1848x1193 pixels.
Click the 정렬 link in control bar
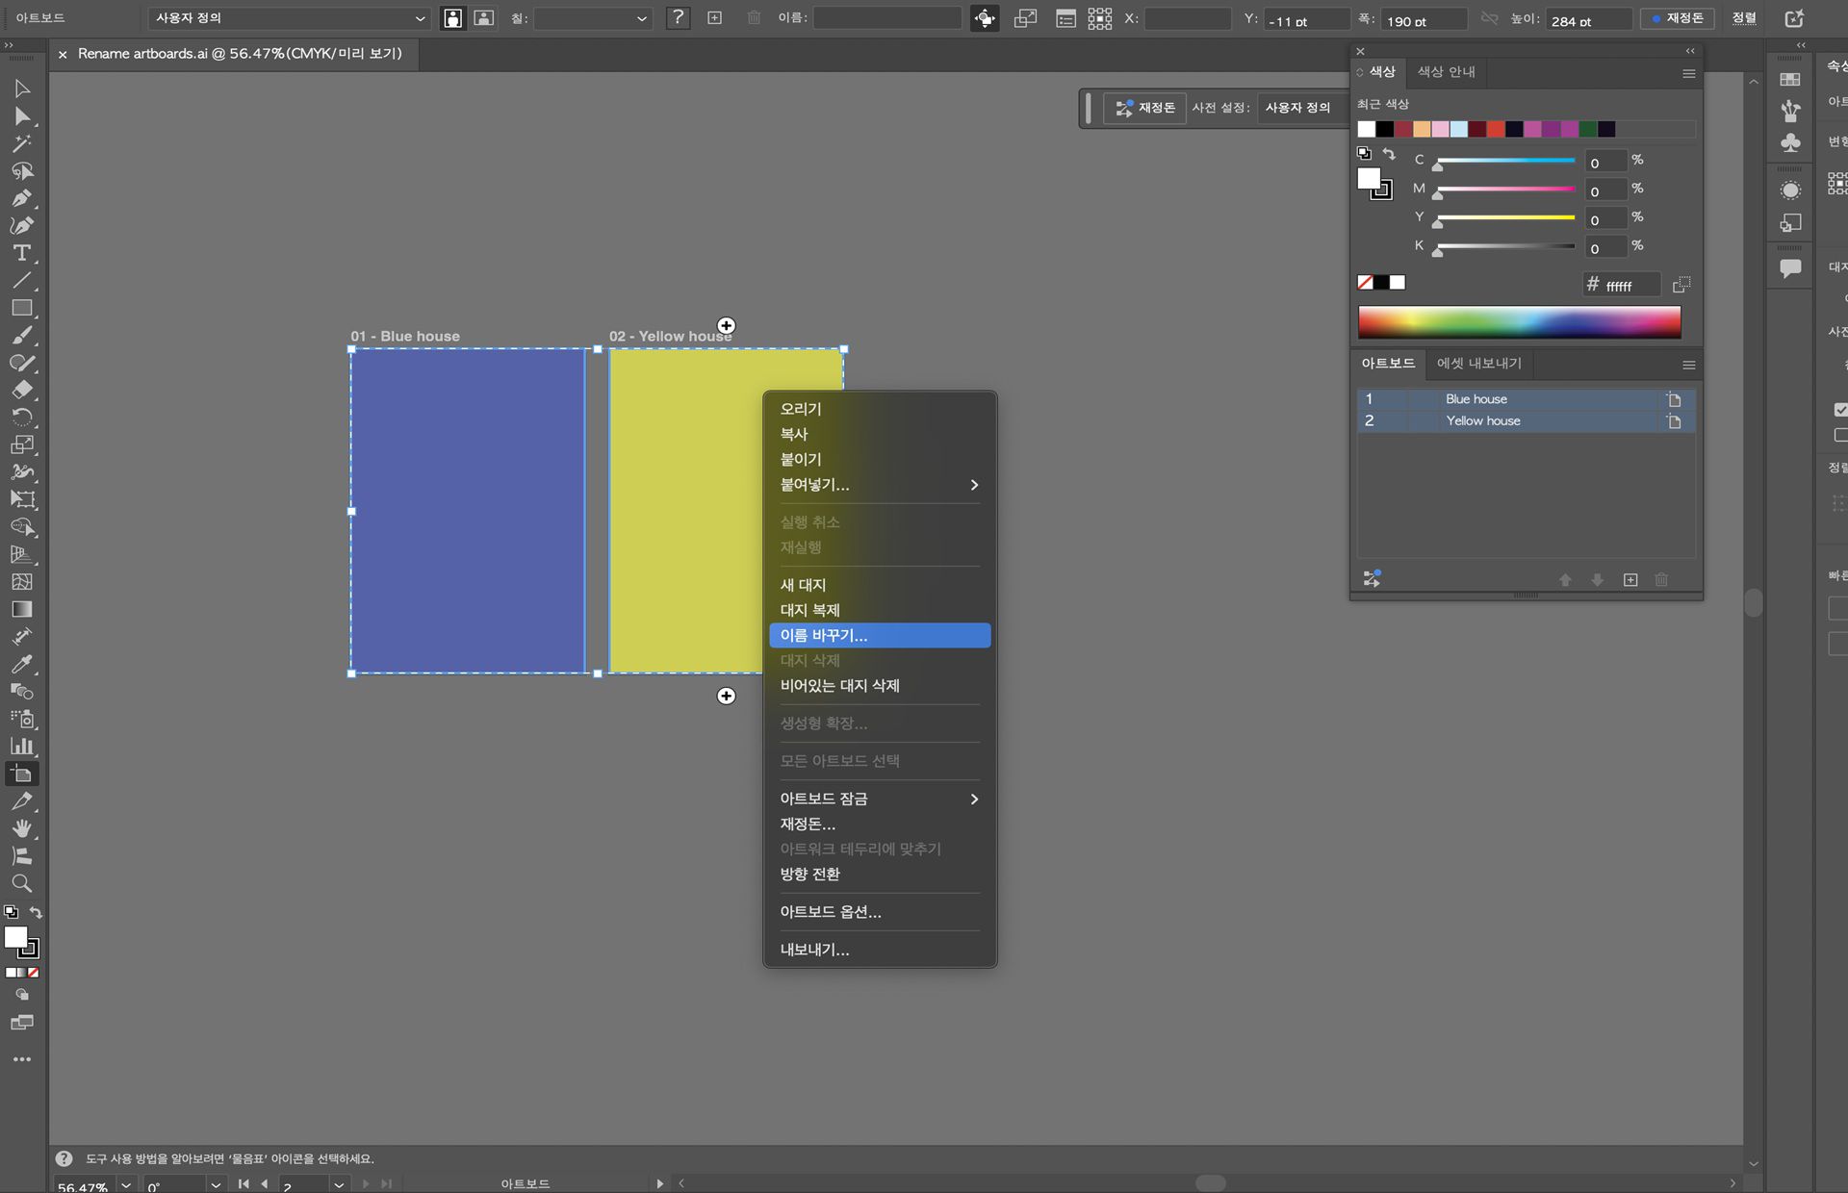click(x=1743, y=18)
